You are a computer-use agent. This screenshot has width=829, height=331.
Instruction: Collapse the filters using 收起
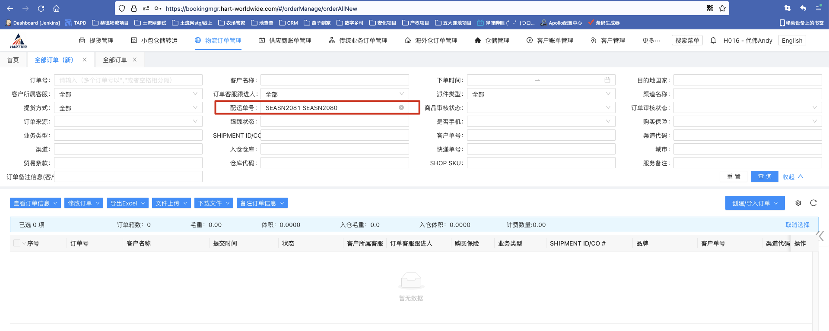[792, 177]
